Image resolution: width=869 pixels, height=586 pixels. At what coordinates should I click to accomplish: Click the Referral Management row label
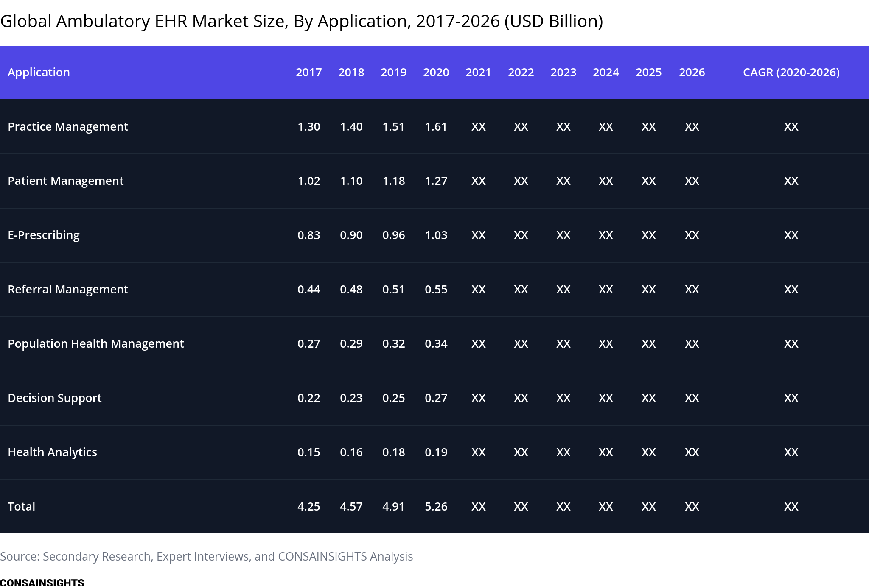coord(68,290)
